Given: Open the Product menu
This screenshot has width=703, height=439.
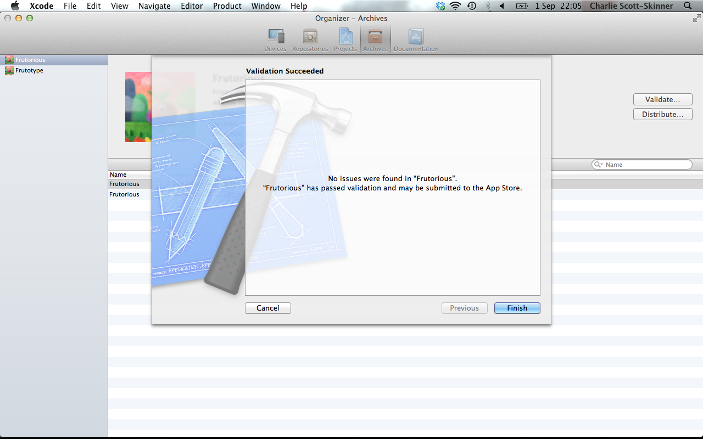Looking at the screenshot, I should point(227,6).
